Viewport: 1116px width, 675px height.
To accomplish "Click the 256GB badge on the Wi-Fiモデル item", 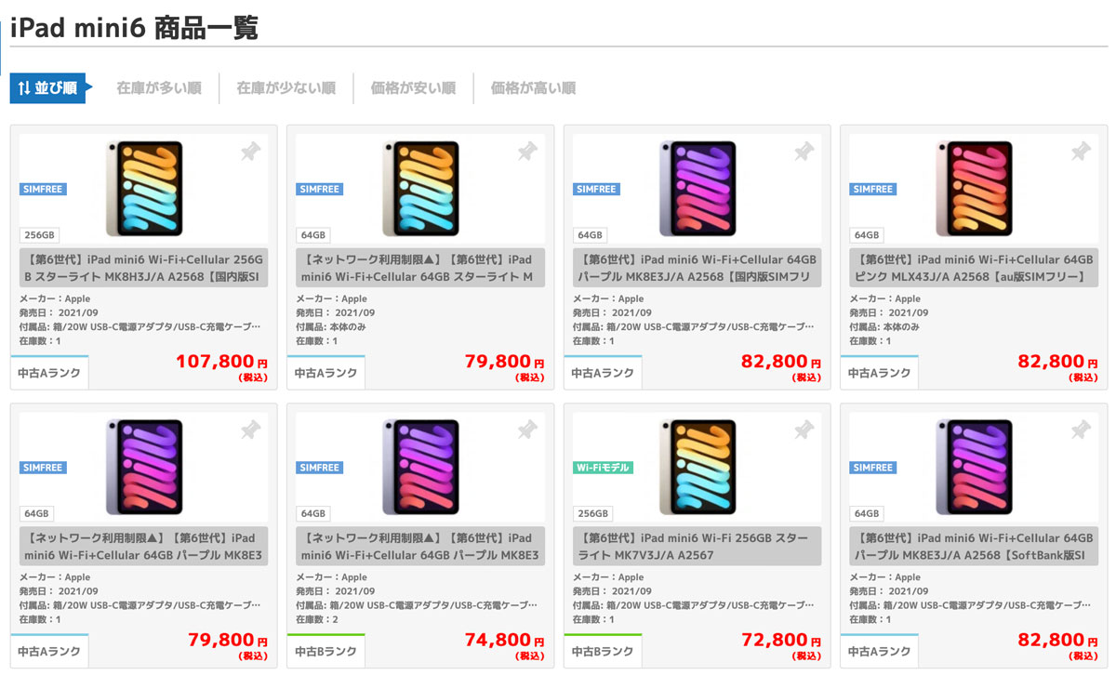I will tap(591, 514).
